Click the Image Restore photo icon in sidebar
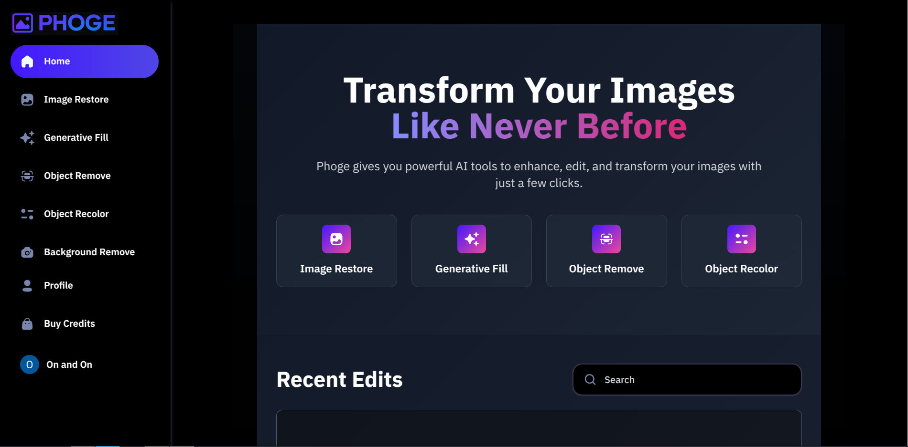Viewport: 908px width, 447px height. [x=27, y=99]
